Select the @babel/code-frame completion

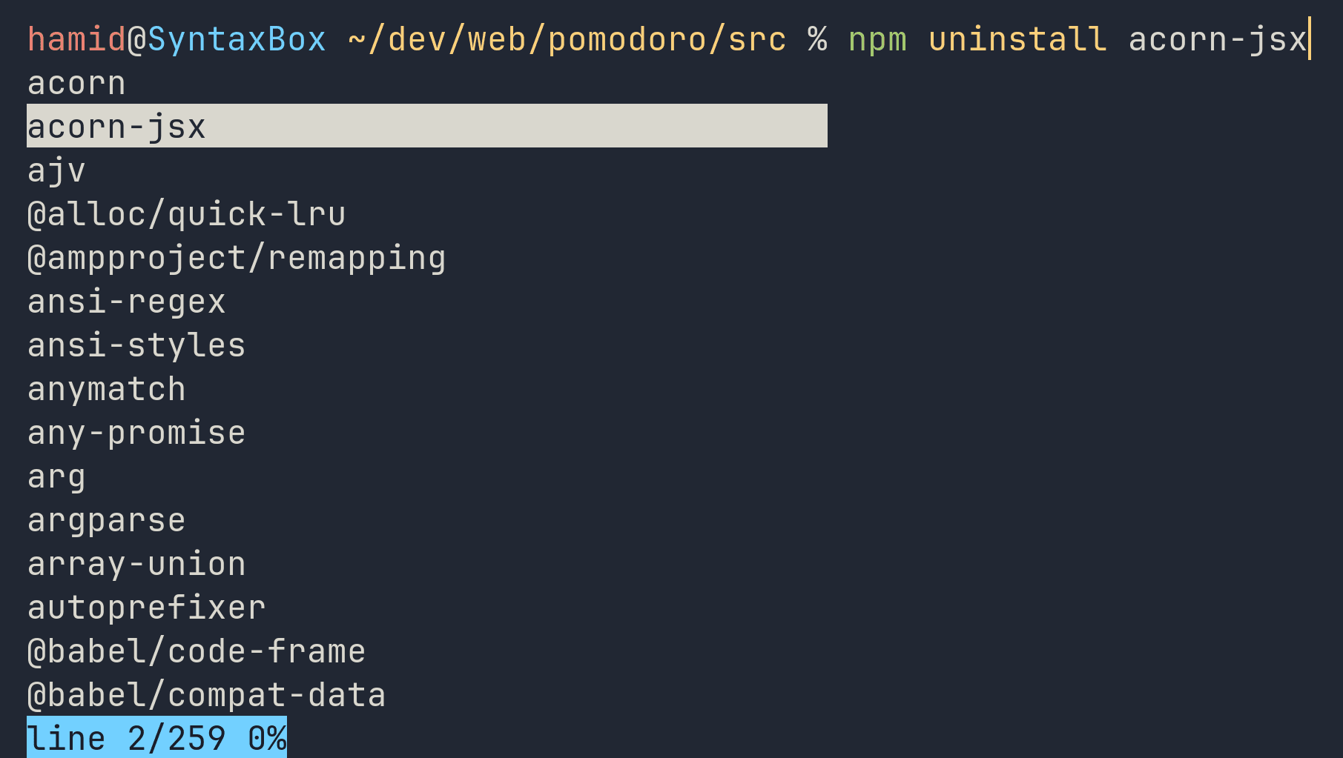pos(197,651)
